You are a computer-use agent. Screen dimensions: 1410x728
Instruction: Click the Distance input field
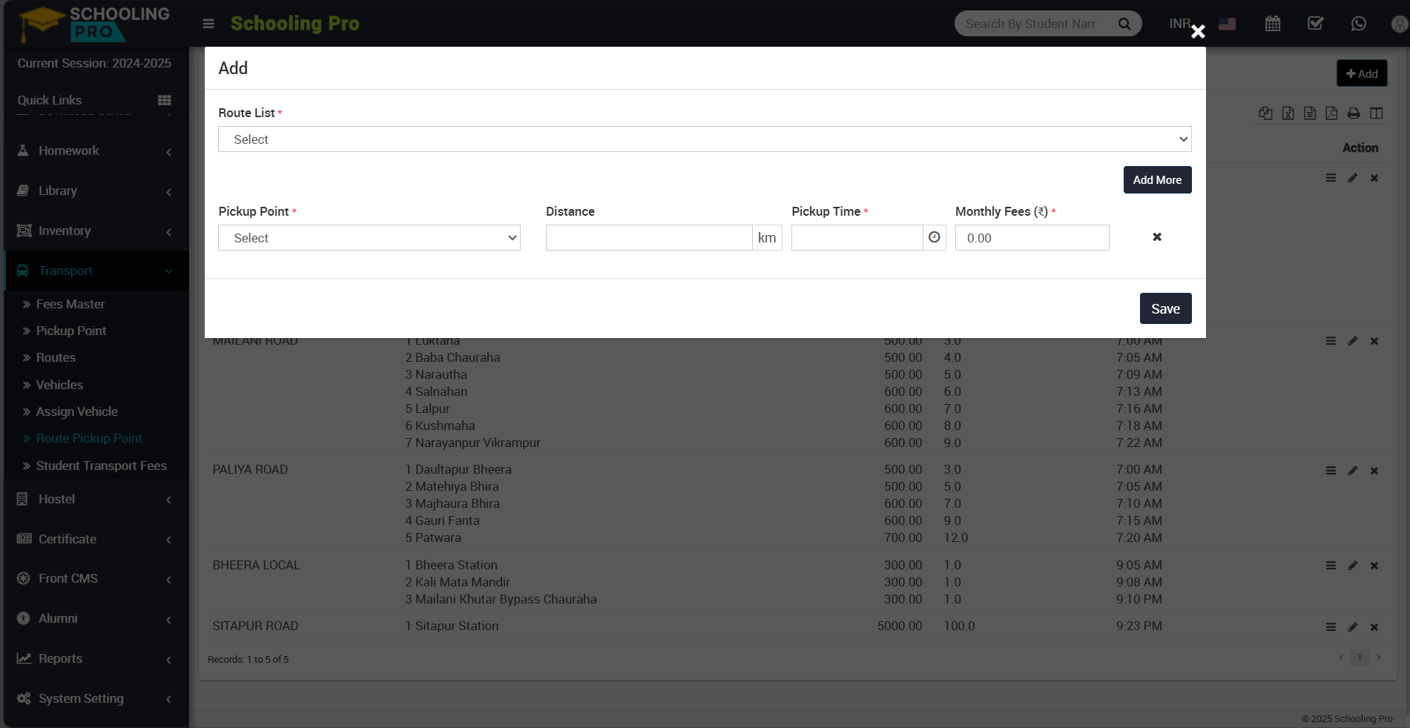(649, 238)
